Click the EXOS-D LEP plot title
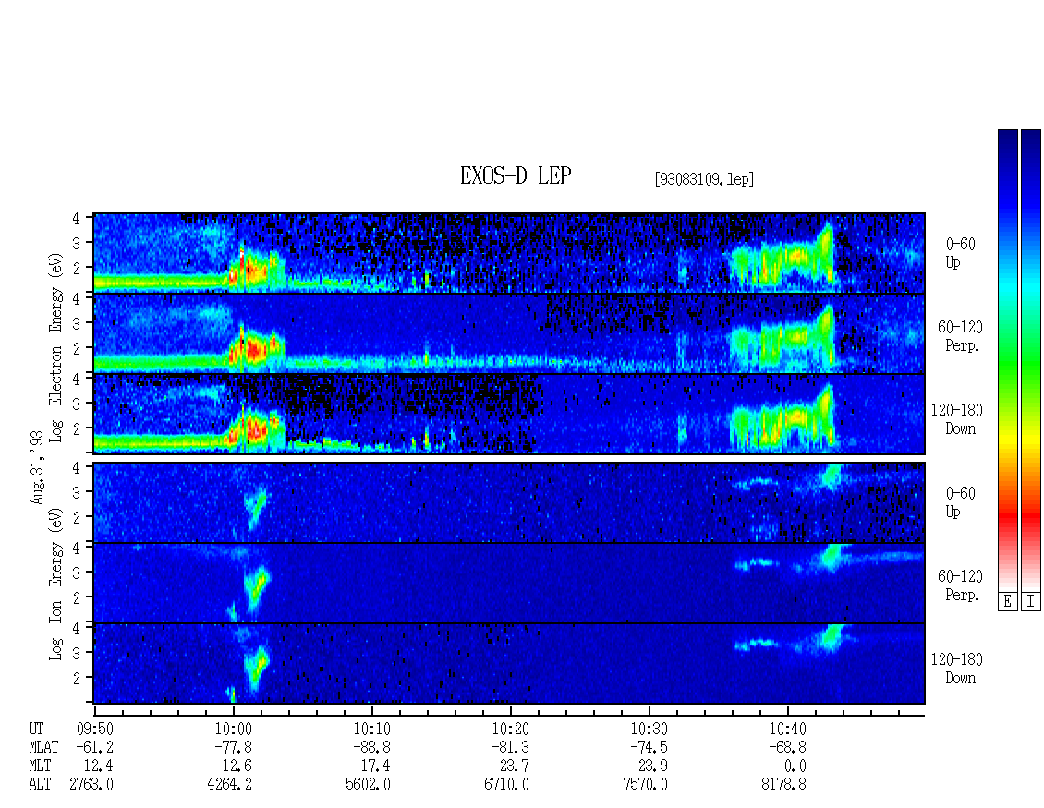The width and height of the screenshot is (1044, 808). click(516, 175)
